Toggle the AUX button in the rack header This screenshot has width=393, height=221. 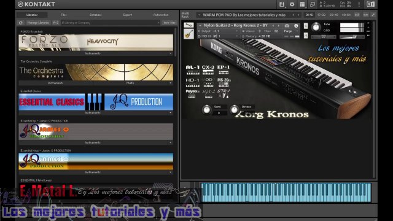pos(366,15)
